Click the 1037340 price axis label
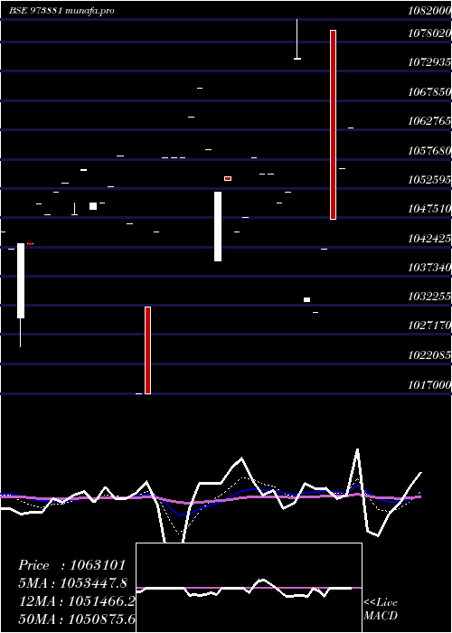The height and width of the screenshot is (633, 452). click(430, 268)
